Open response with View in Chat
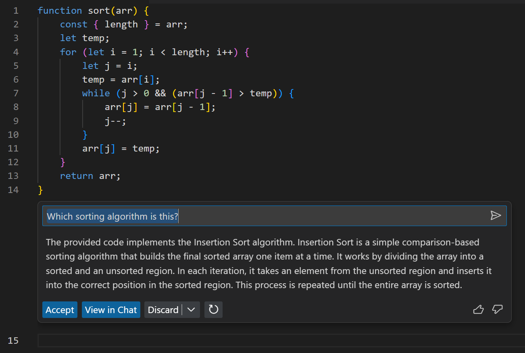Image resolution: width=525 pixels, height=353 pixels. pyautogui.click(x=111, y=309)
